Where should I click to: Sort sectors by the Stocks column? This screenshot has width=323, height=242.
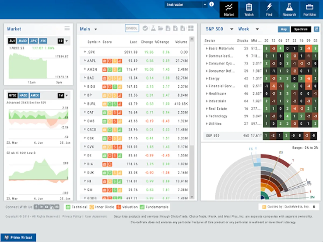pyautogui.click(x=243, y=41)
